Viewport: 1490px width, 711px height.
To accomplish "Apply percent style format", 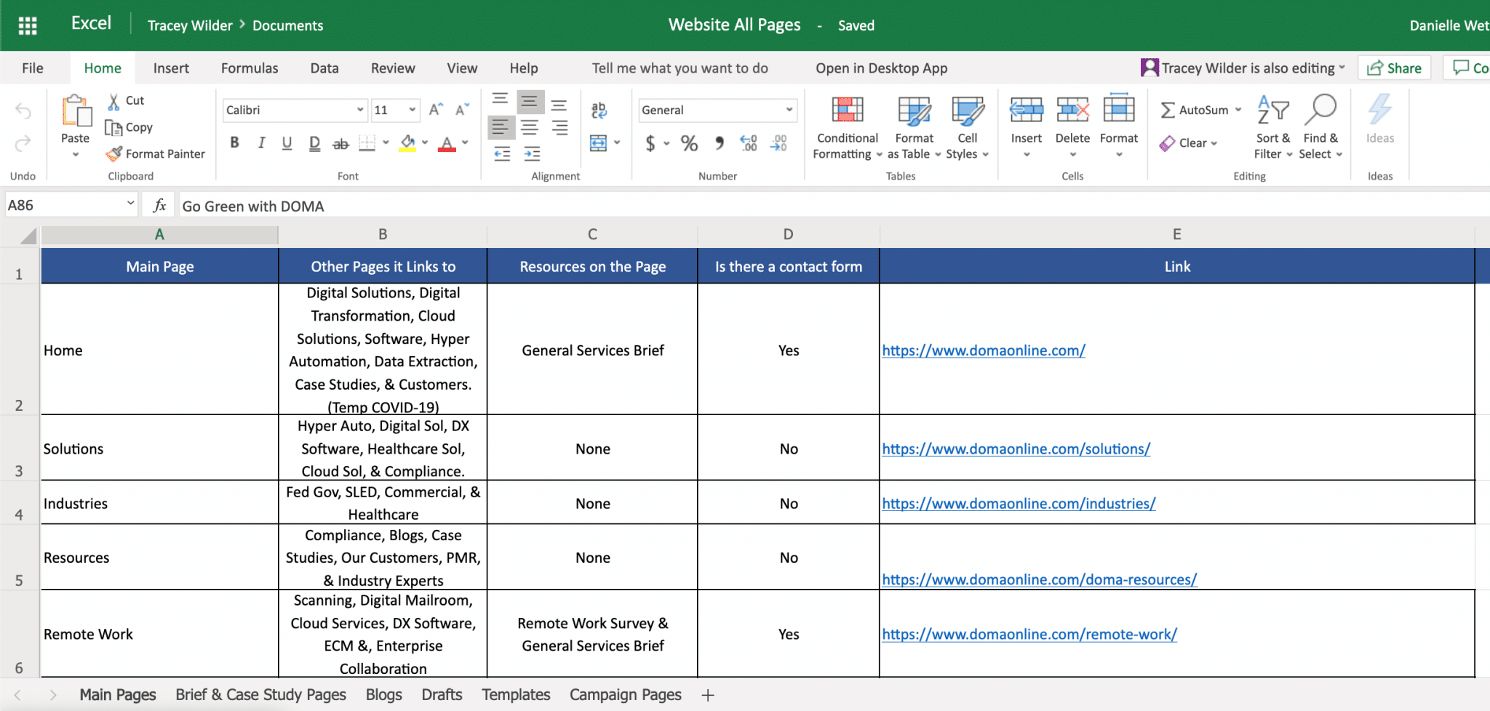I will (x=689, y=143).
